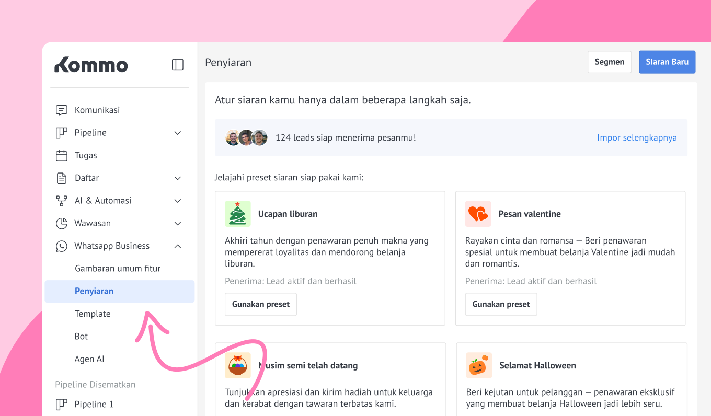Expand the Wawasan dropdown arrow
The width and height of the screenshot is (711, 416).
[178, 223]
